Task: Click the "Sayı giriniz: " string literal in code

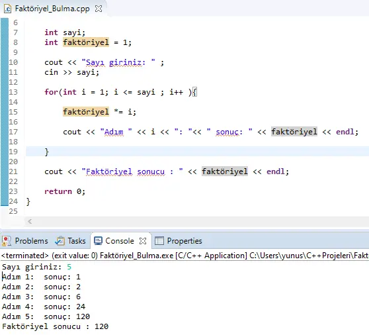Action: 118,62
